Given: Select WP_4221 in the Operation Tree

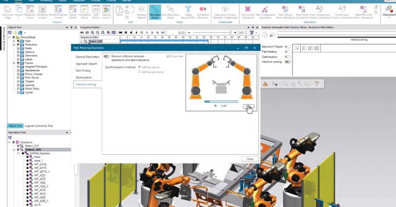Looking at the screenshot, I should [x=40, y=175].
